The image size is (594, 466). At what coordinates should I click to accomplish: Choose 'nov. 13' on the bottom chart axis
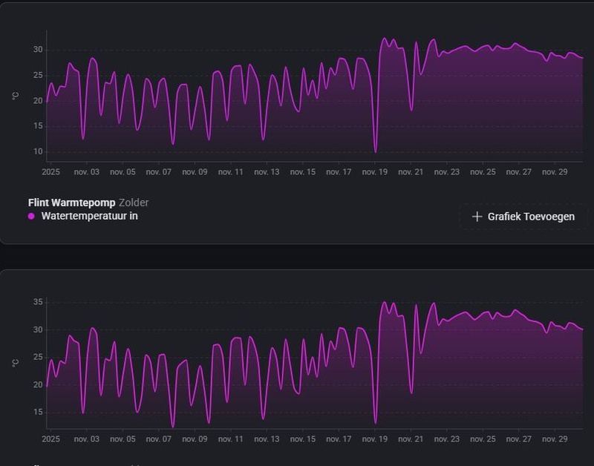pos(267,439)
